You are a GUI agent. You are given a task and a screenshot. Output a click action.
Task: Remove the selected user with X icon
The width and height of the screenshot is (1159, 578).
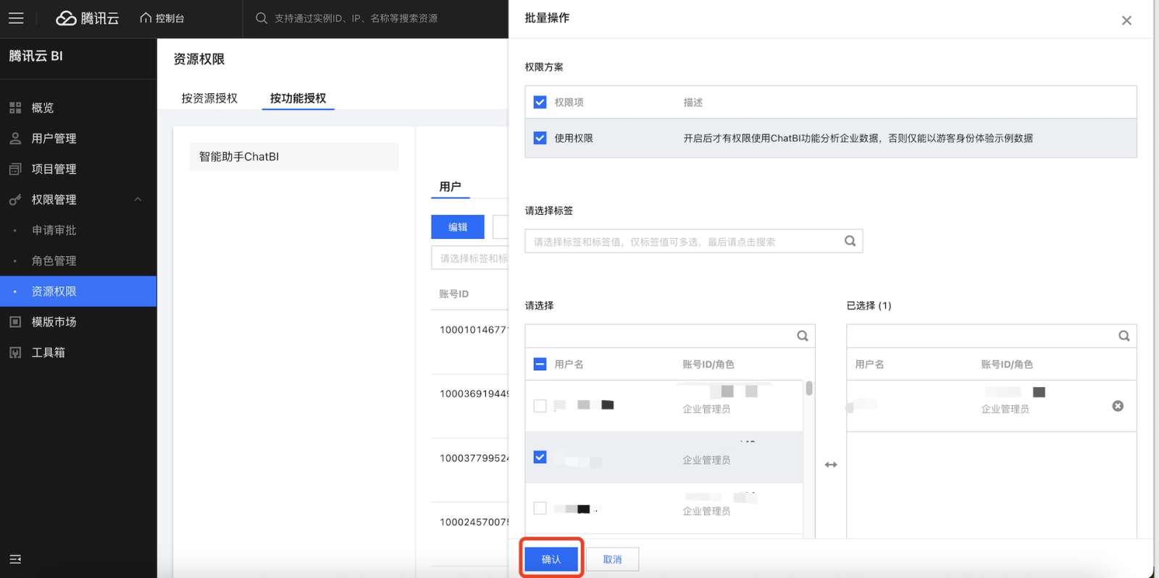[1118, 406]
